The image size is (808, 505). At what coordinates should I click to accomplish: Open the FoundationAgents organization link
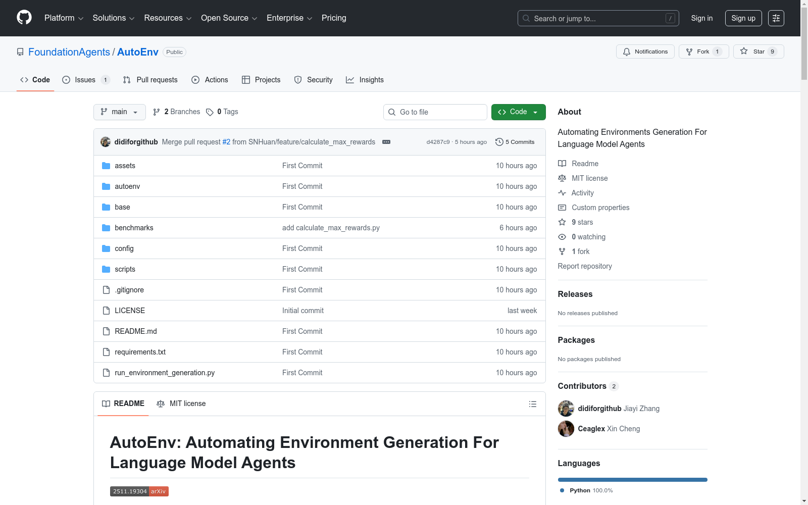click(69, 52)
